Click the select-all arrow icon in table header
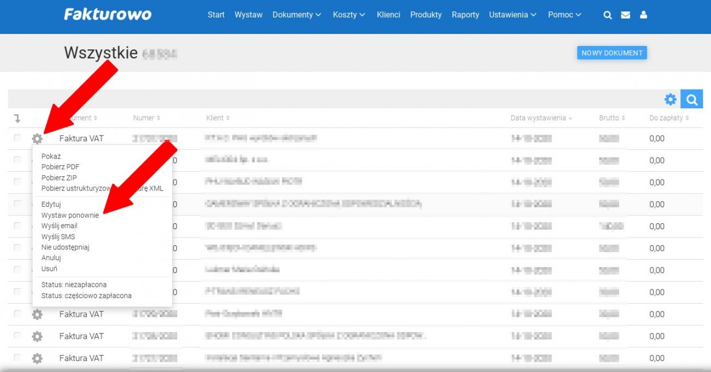The width and height of the screenshot is (711, 372). [18, 118]
